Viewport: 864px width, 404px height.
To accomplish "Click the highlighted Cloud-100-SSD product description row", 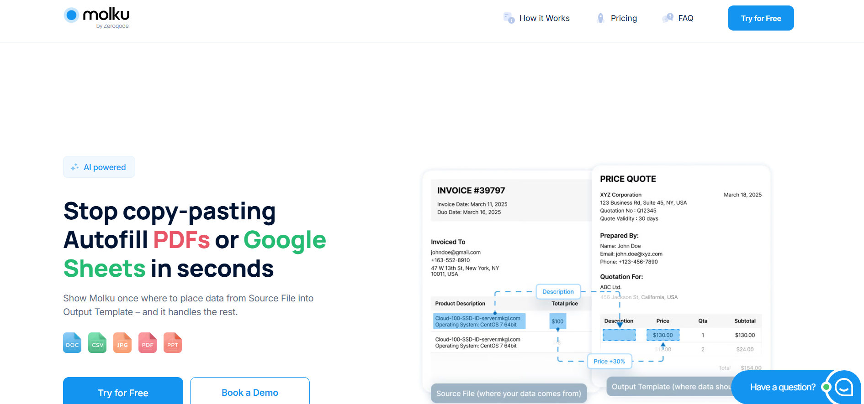I will [x=479, y=321].
